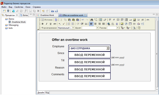Toggle superscript formatting
This screenshot has width=159, height=95.
(x=64, y=24)
